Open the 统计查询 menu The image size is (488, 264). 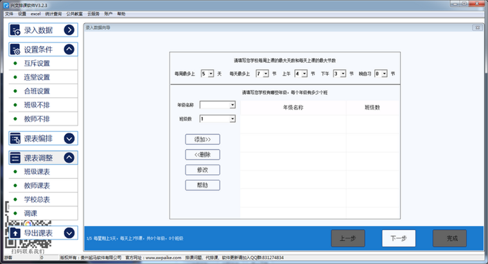(53, 14)
